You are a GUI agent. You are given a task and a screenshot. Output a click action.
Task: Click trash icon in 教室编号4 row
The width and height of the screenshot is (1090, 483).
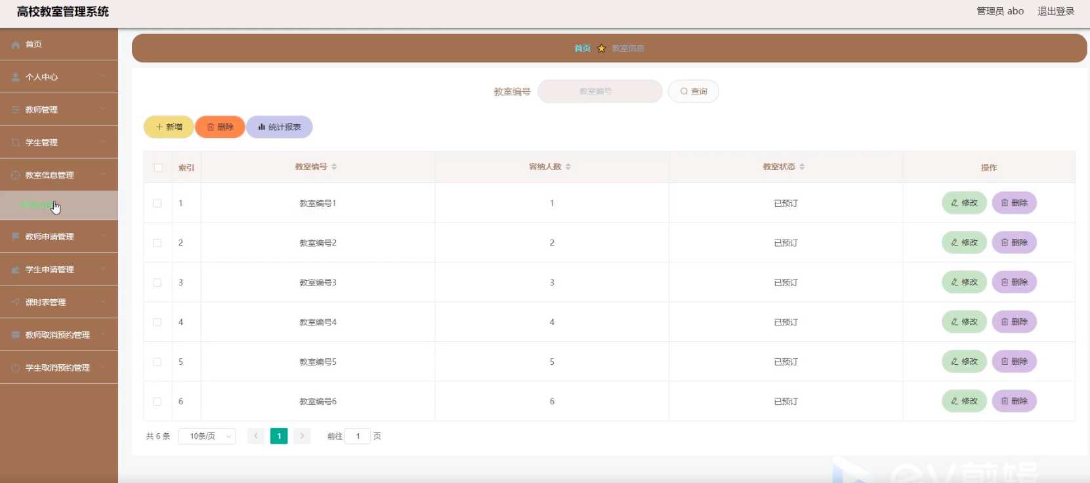[x=1005, y=322]
